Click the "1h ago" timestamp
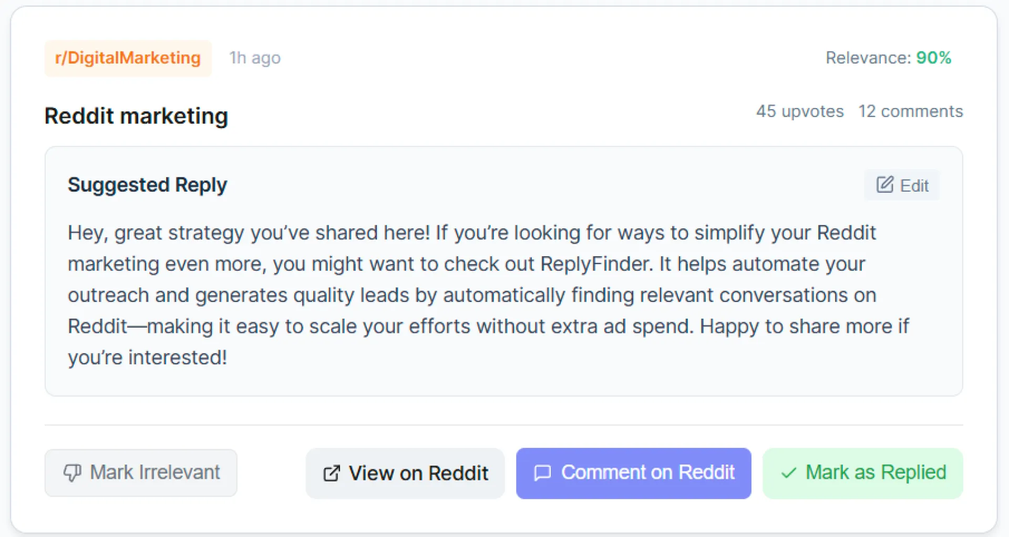The image size is (1009, 537). [255, 58]
